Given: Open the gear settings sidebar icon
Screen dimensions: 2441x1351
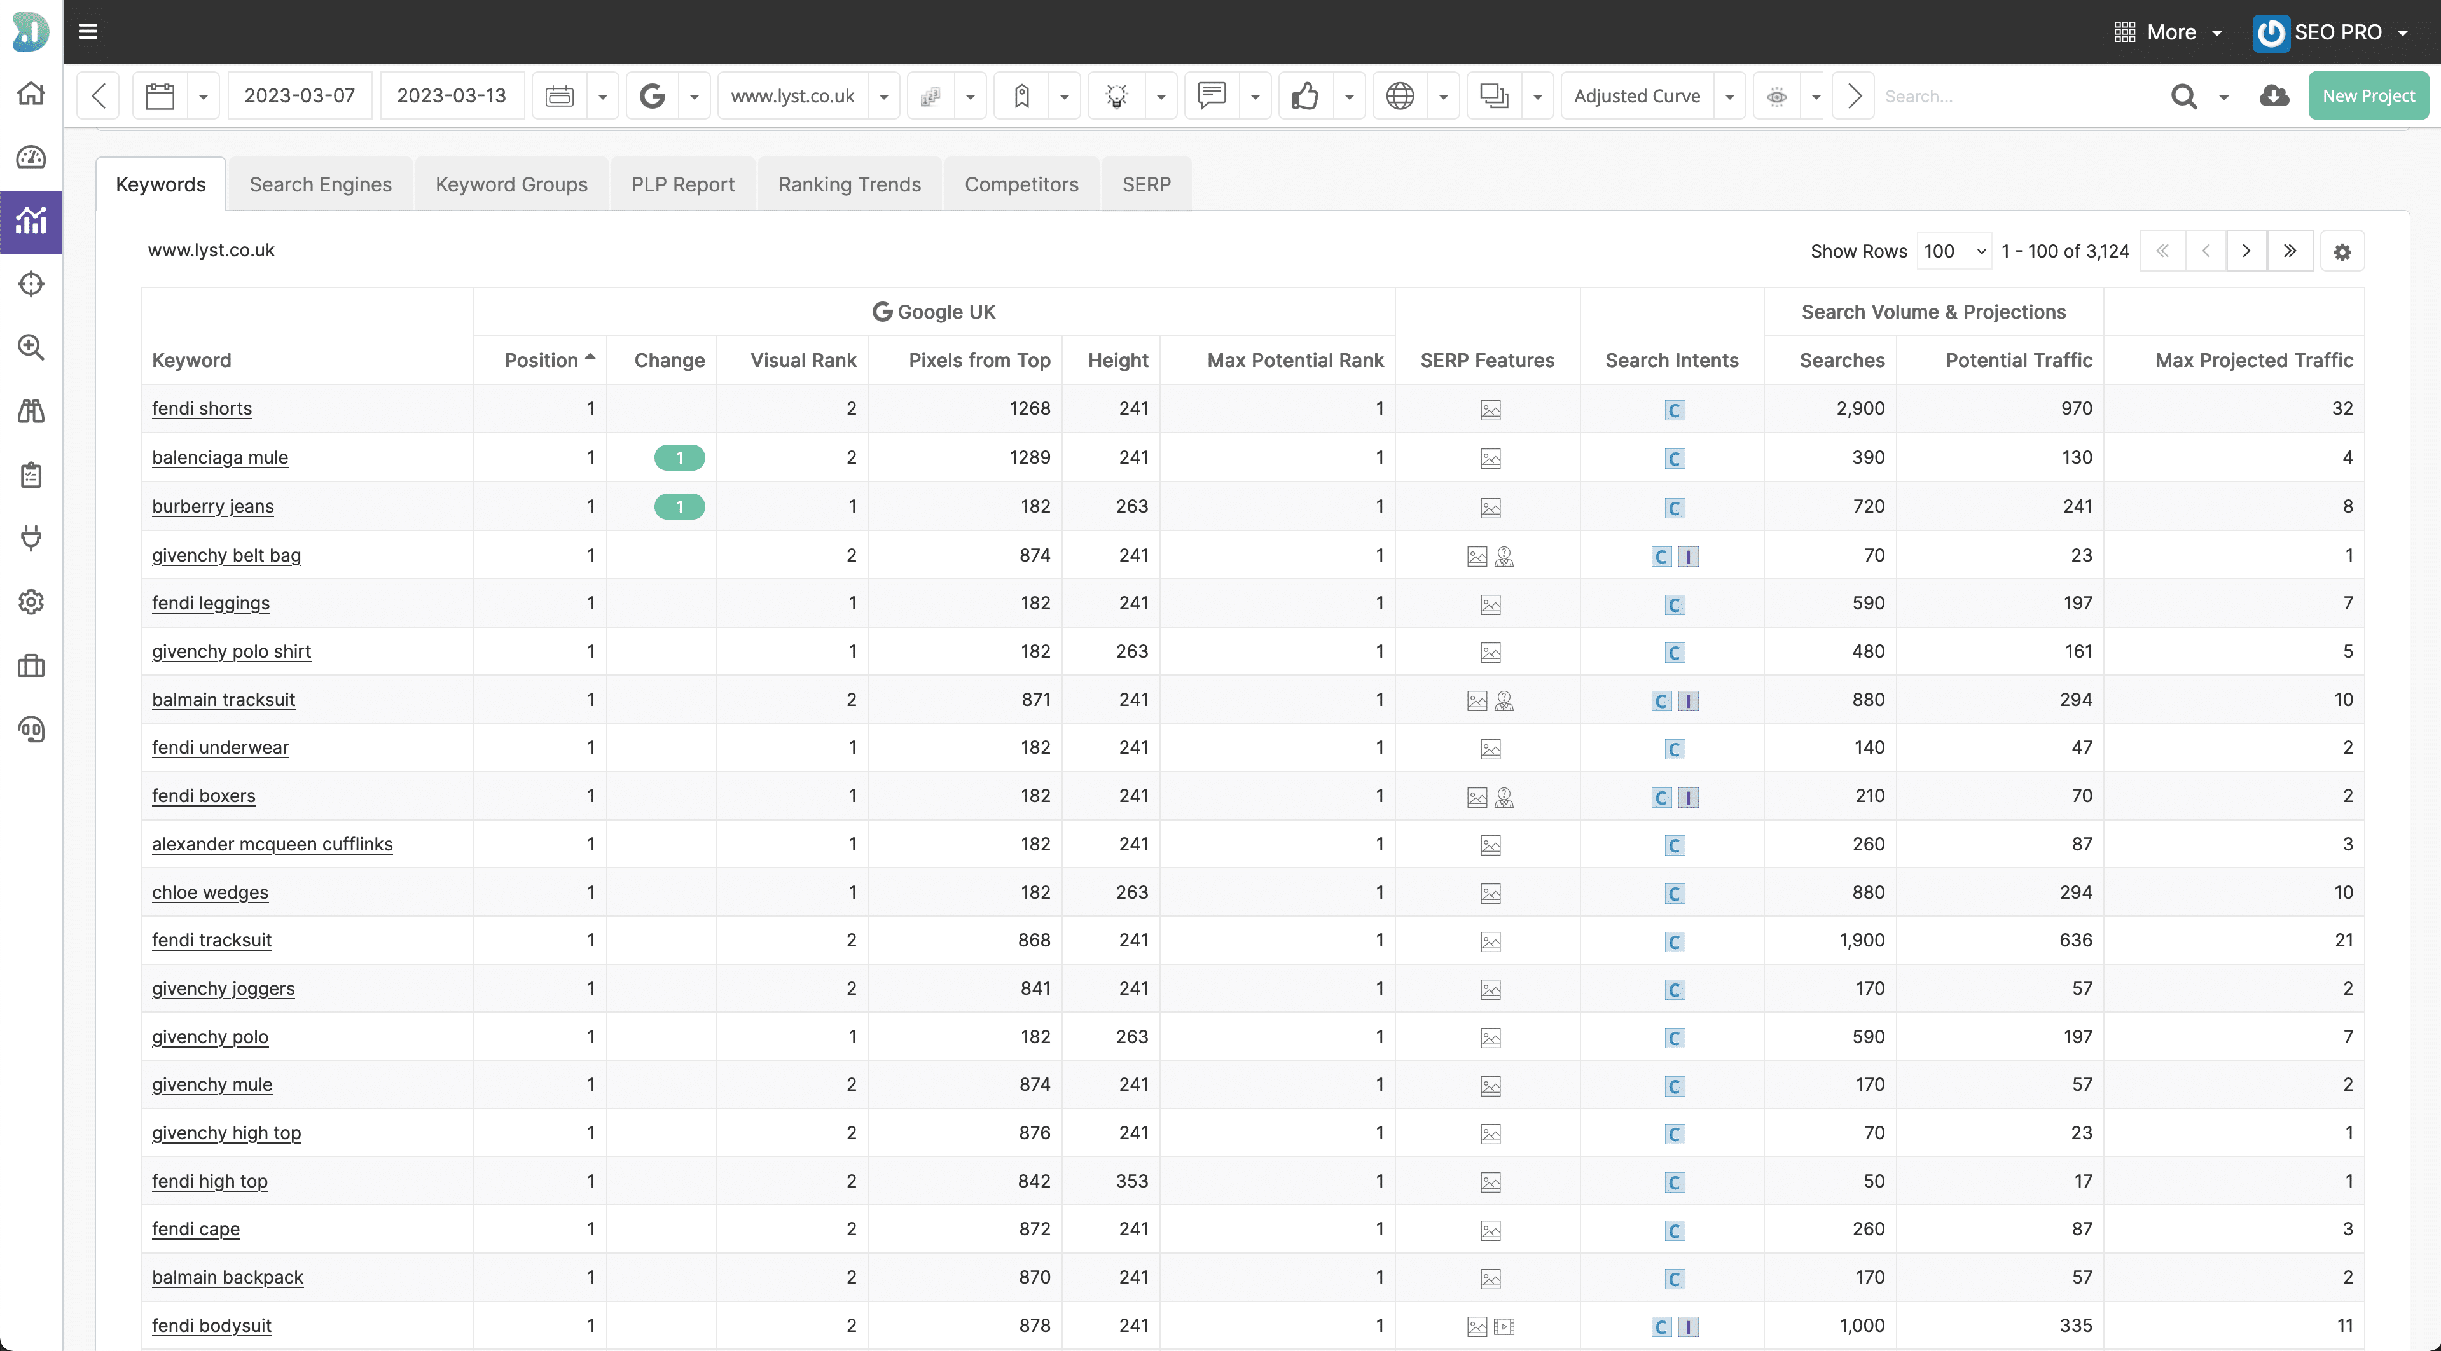Looking at the screenshot, I should 31,602.
